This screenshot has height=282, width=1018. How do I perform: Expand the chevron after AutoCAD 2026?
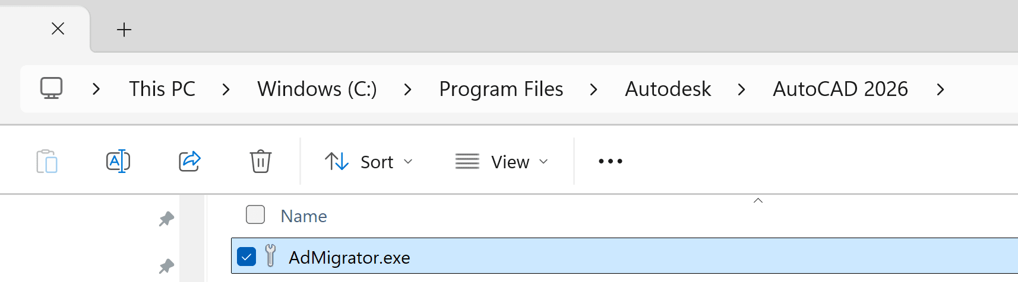point(940,89)
